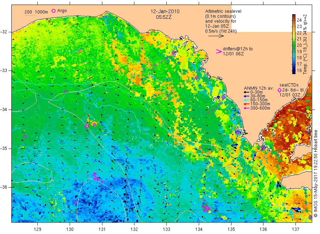Click the 'Altimetric sealevel' caption
The width and height of the screenshot is (320, 234).
point(223,11)
